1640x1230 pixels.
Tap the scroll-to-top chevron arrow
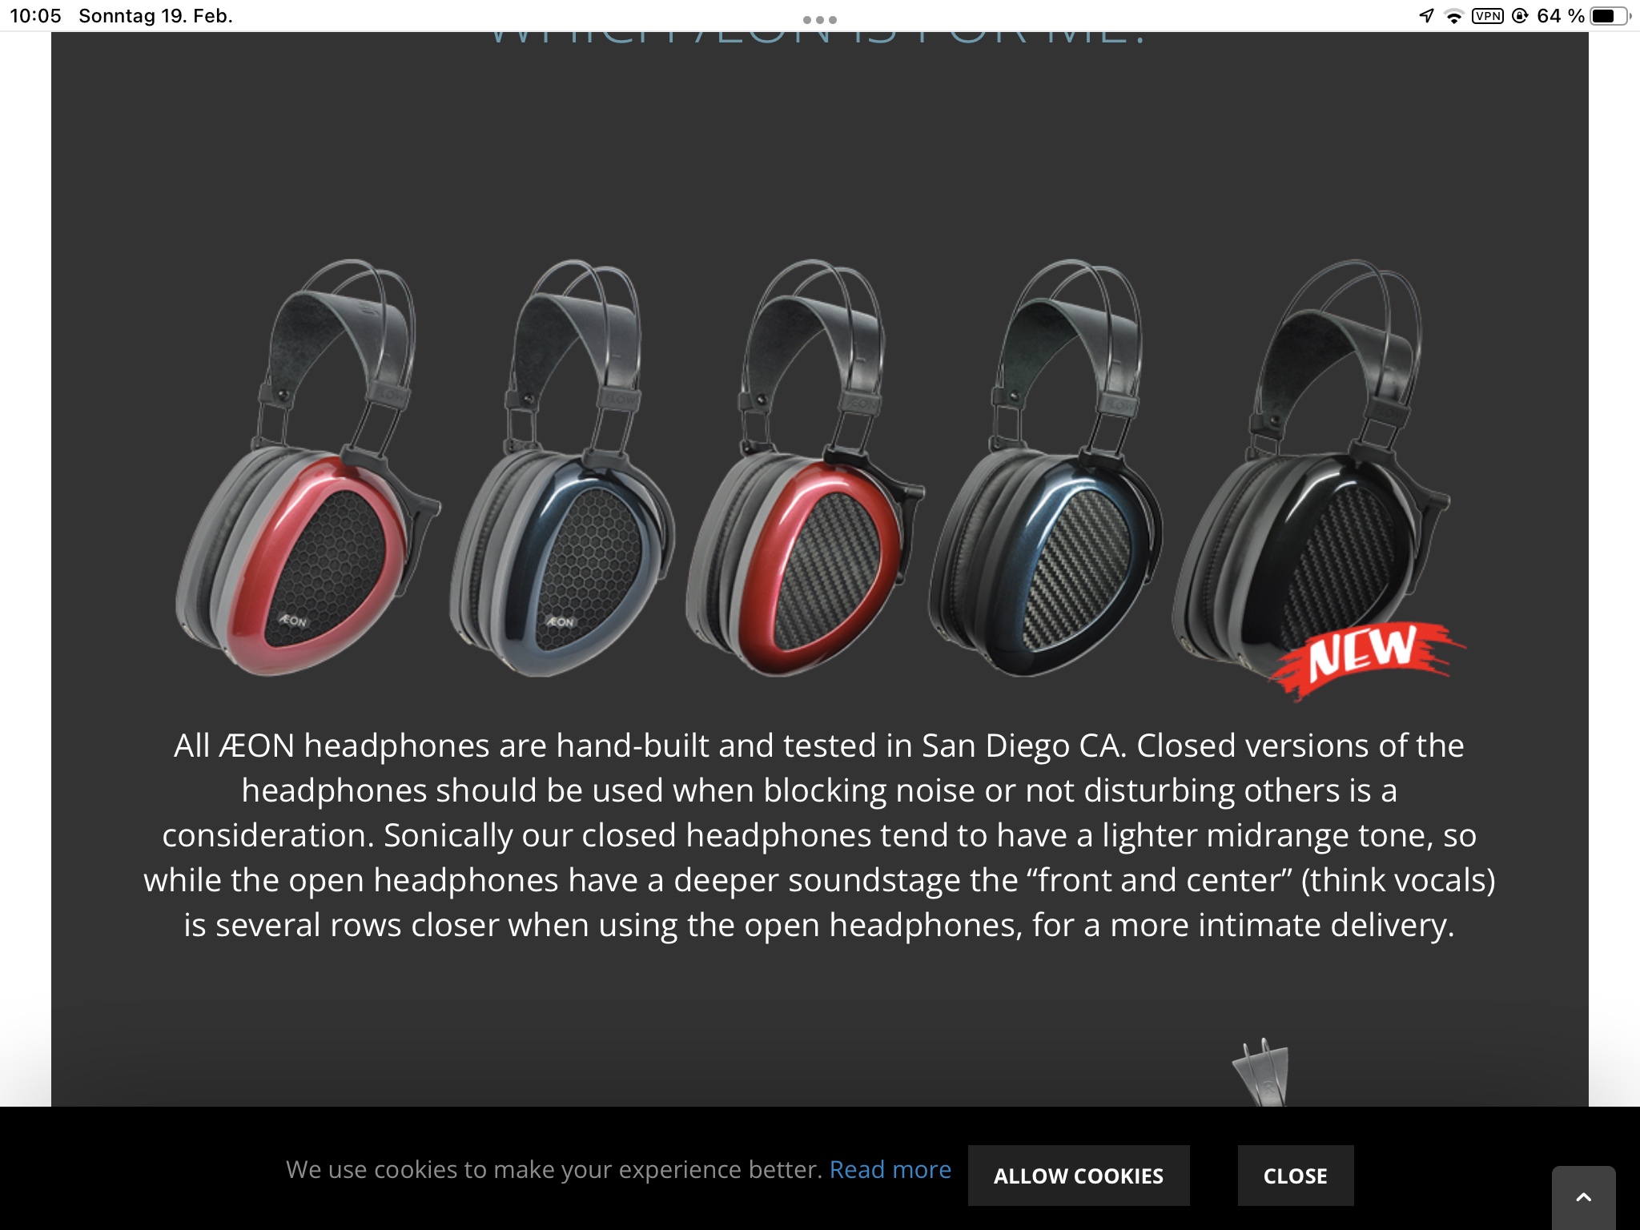click(x=1583, y=1198)
